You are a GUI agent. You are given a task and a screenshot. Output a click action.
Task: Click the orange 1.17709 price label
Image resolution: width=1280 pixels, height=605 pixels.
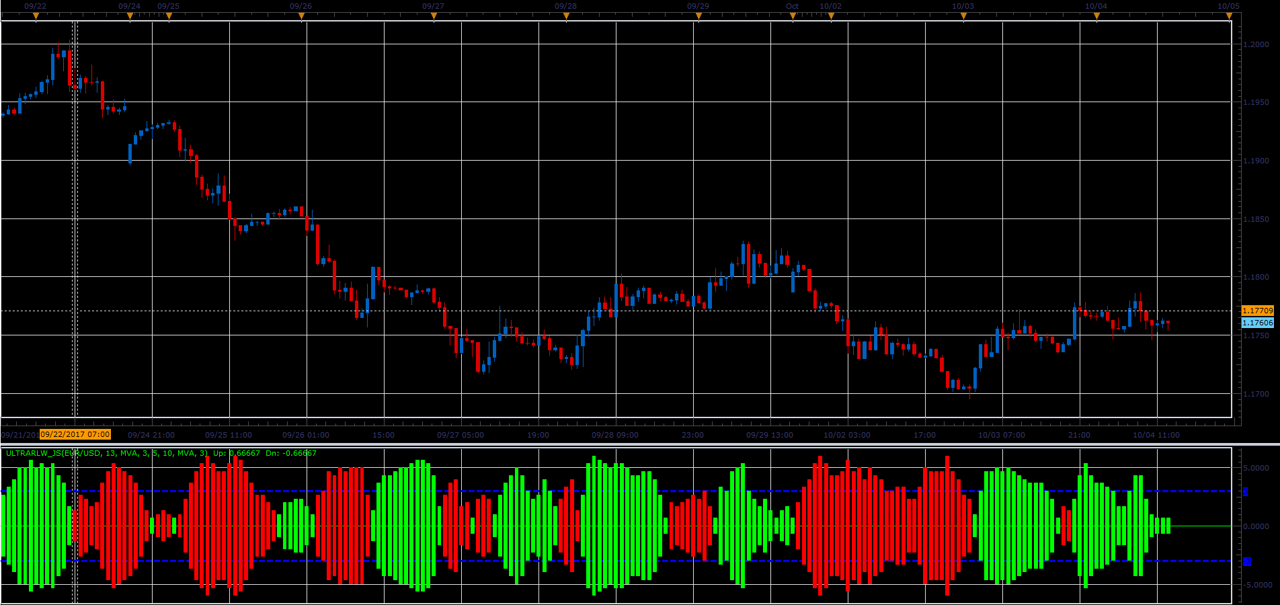click(x=1257, y=311)
